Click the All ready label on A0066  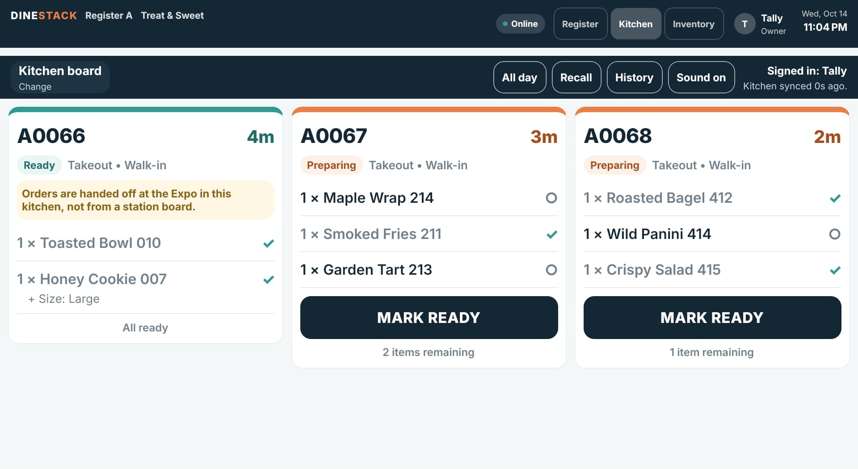[145, 328]
